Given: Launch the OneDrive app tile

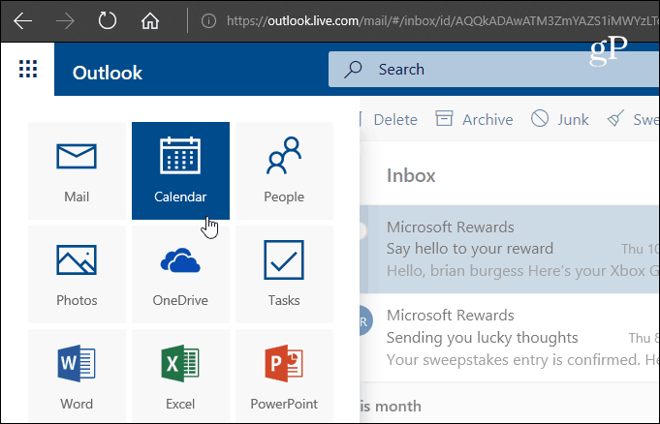Looking at the screenshot, I should 180,274.
